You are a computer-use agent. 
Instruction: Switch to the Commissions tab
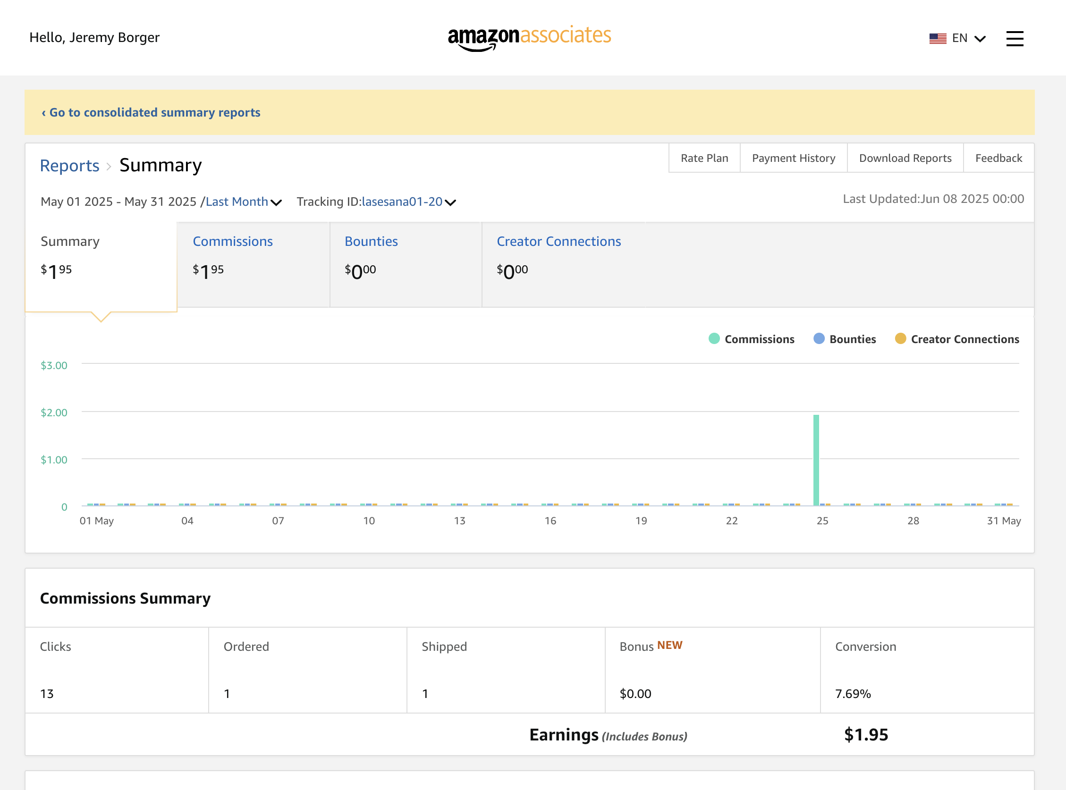(x=253, y=264)
